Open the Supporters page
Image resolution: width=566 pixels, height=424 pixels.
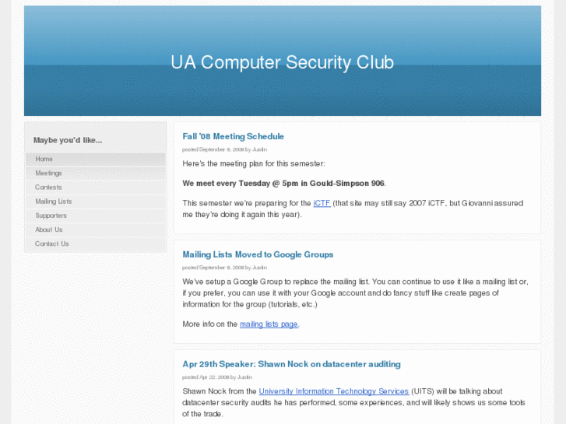pyautogui.click(x=51, y=216)
